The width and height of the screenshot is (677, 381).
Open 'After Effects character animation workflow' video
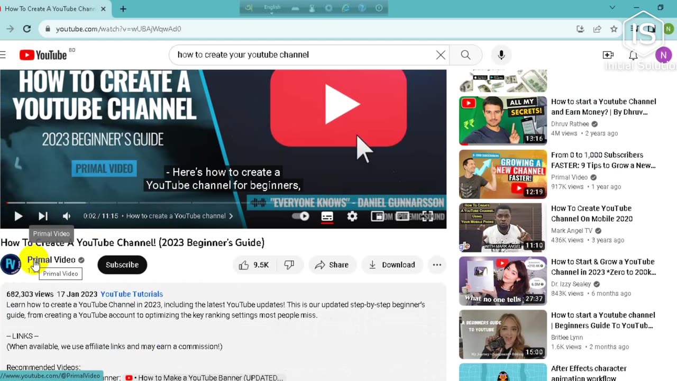click(589, 373)
